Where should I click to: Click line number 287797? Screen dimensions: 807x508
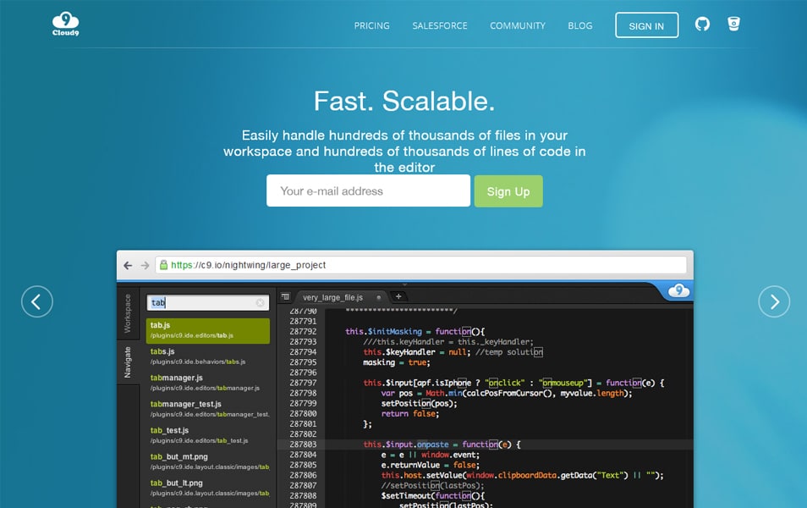[x=303, y=383]
